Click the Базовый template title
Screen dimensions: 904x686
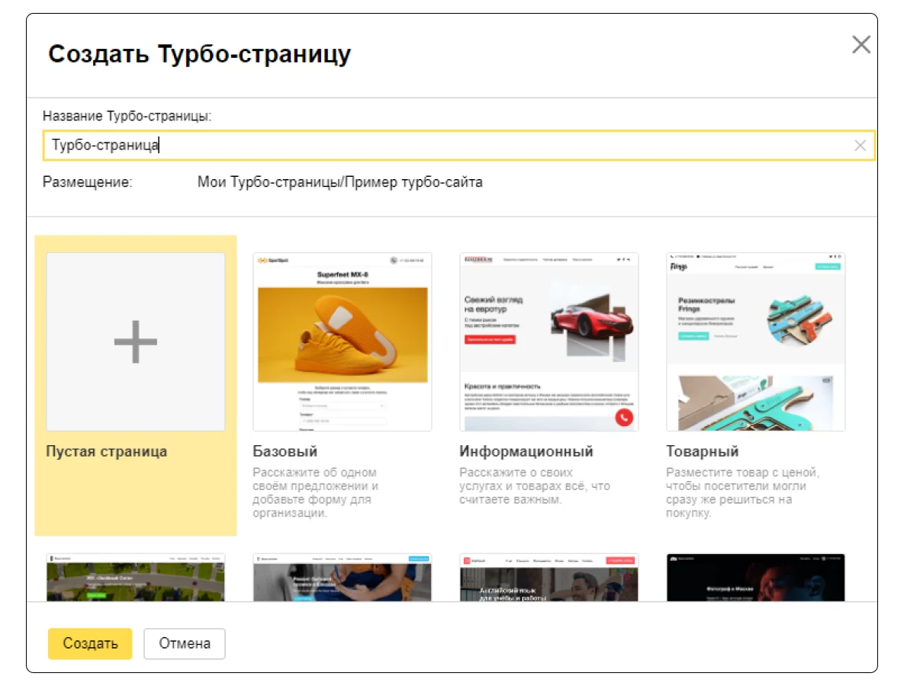tap(285, 451)
